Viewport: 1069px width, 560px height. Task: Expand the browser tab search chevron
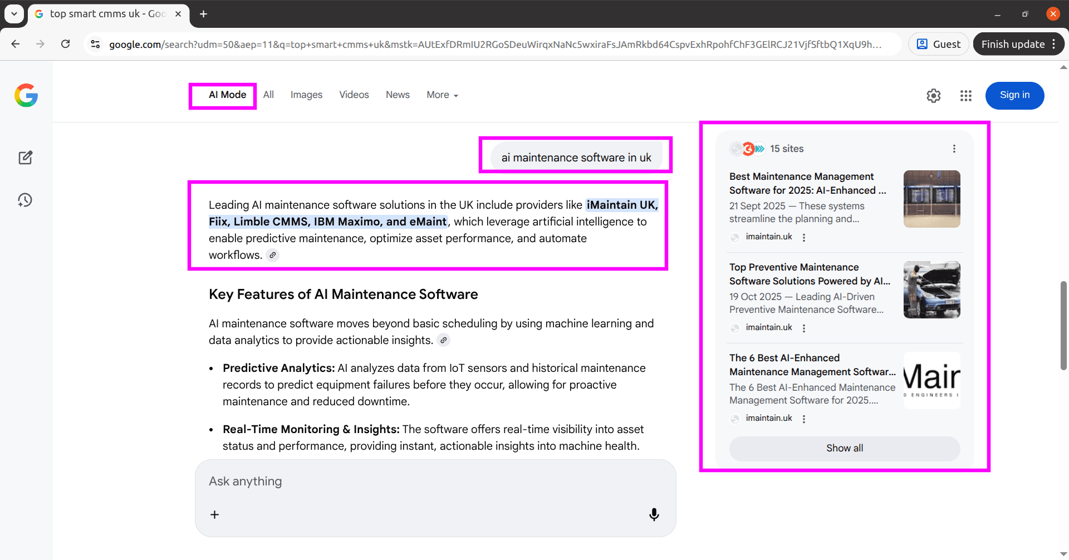(x=14, y=14)
